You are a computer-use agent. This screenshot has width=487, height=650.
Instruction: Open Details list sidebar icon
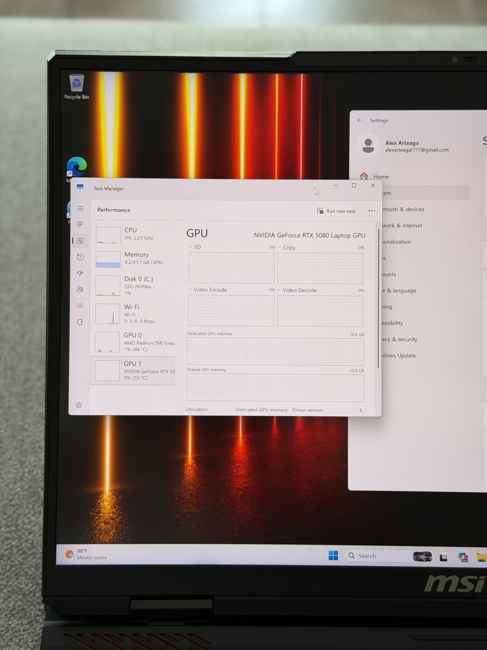(80, 305)
